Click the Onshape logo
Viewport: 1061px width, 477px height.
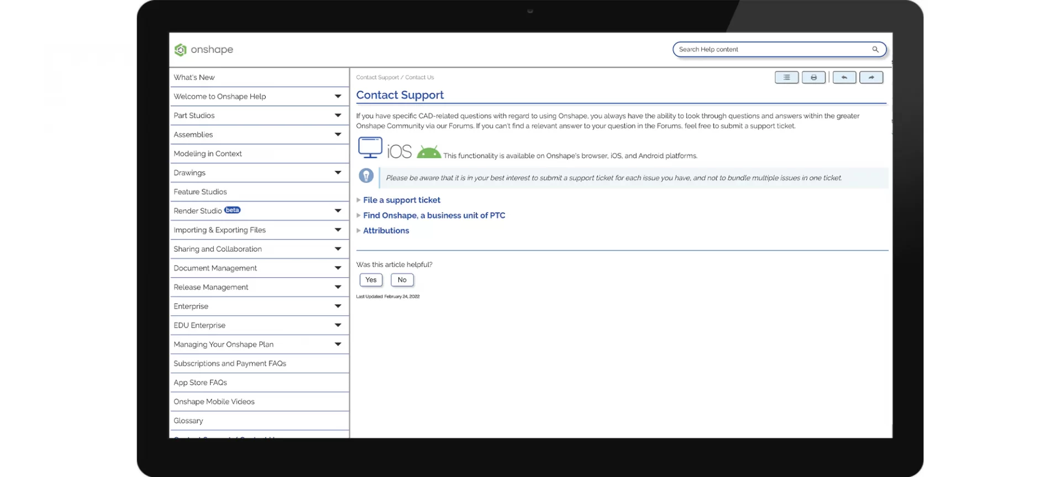[x=204, y=50]
